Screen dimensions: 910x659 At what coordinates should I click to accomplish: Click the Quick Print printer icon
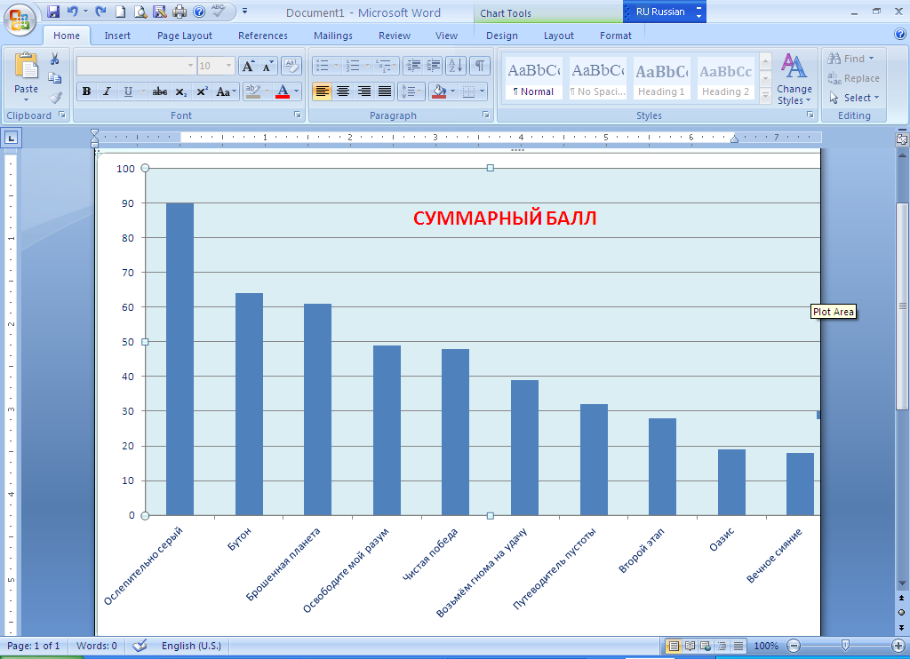(180, 12)
